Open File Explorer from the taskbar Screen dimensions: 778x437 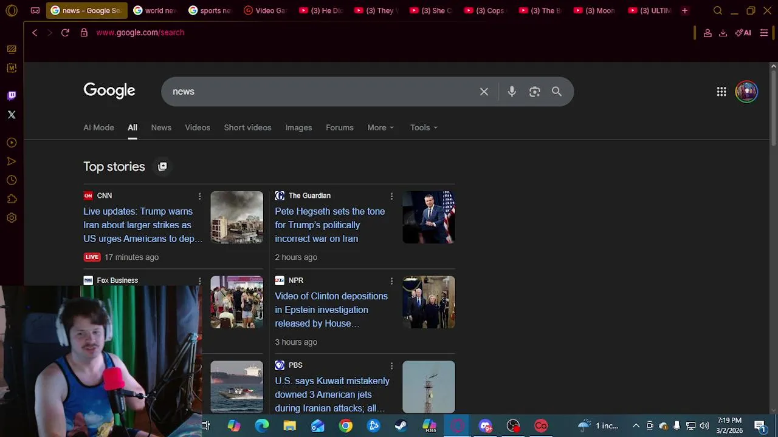[289, 425]
